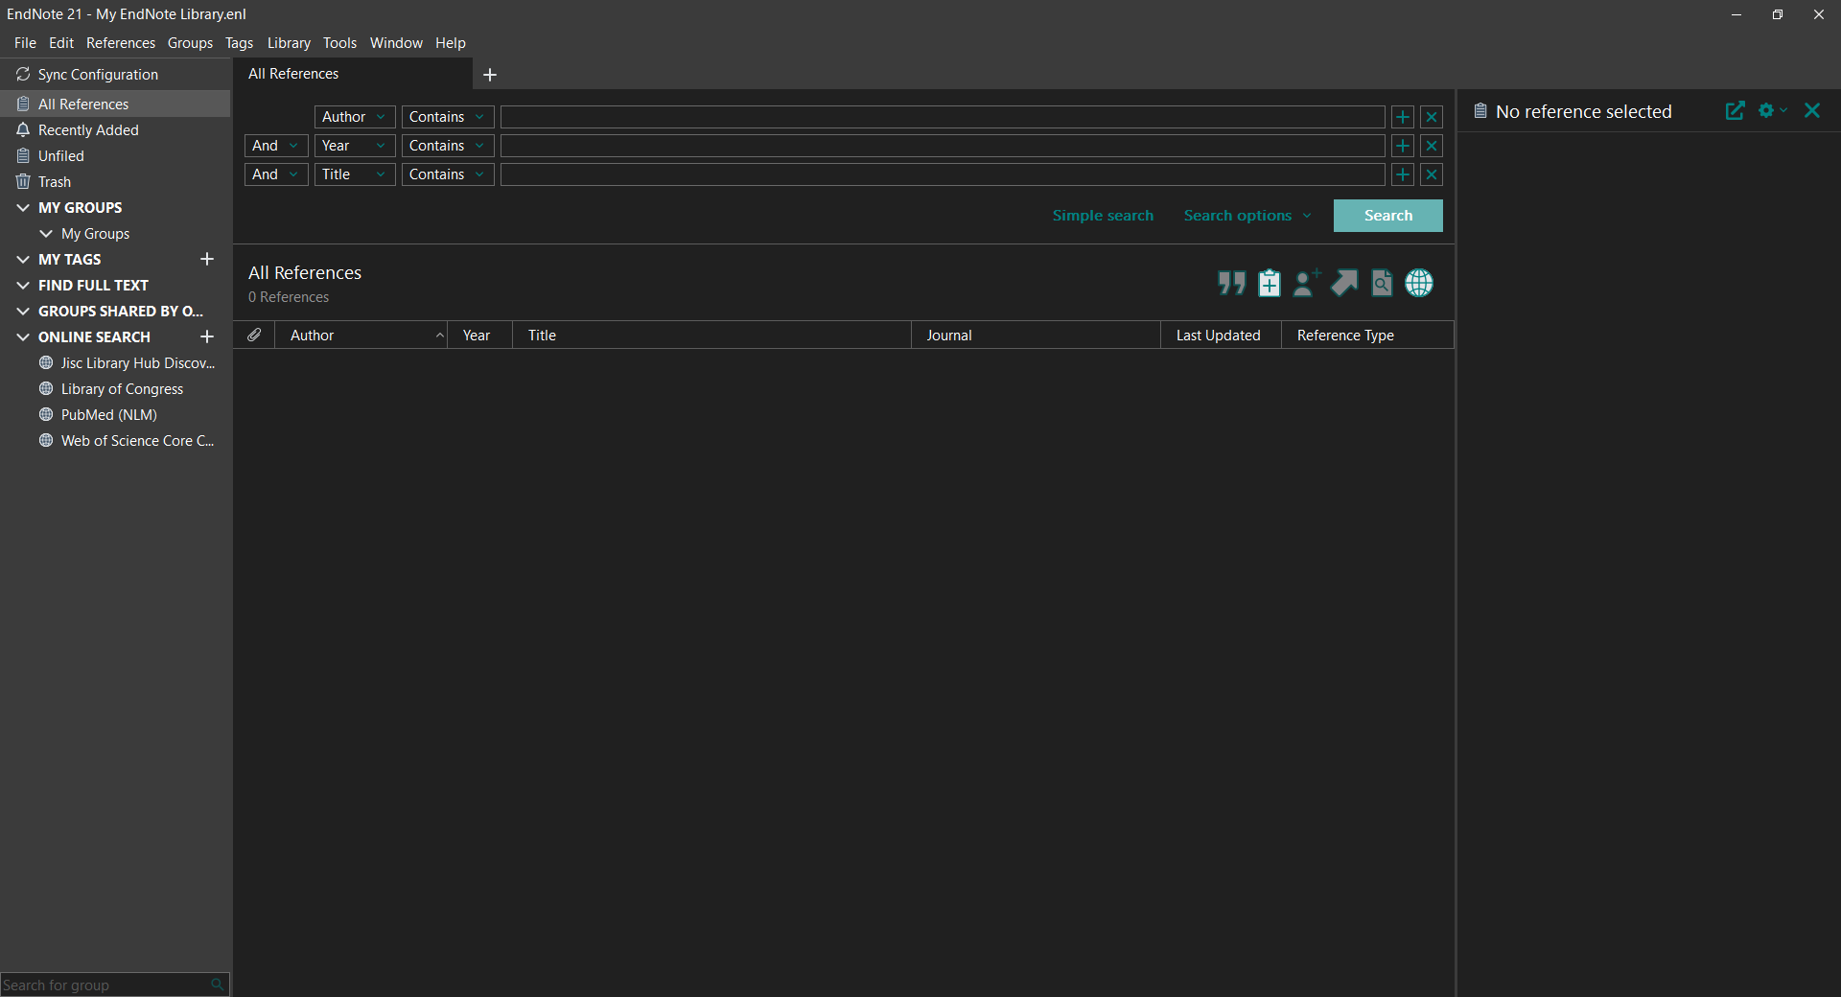Add a search row after Year row
Viewport: 1841px width, 997px height.
coord(1403,146)
